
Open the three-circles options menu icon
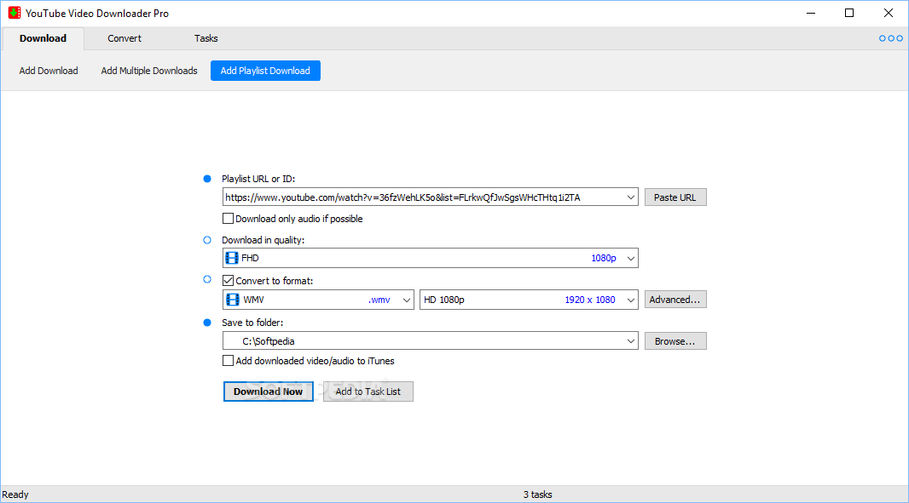point(890,38)
